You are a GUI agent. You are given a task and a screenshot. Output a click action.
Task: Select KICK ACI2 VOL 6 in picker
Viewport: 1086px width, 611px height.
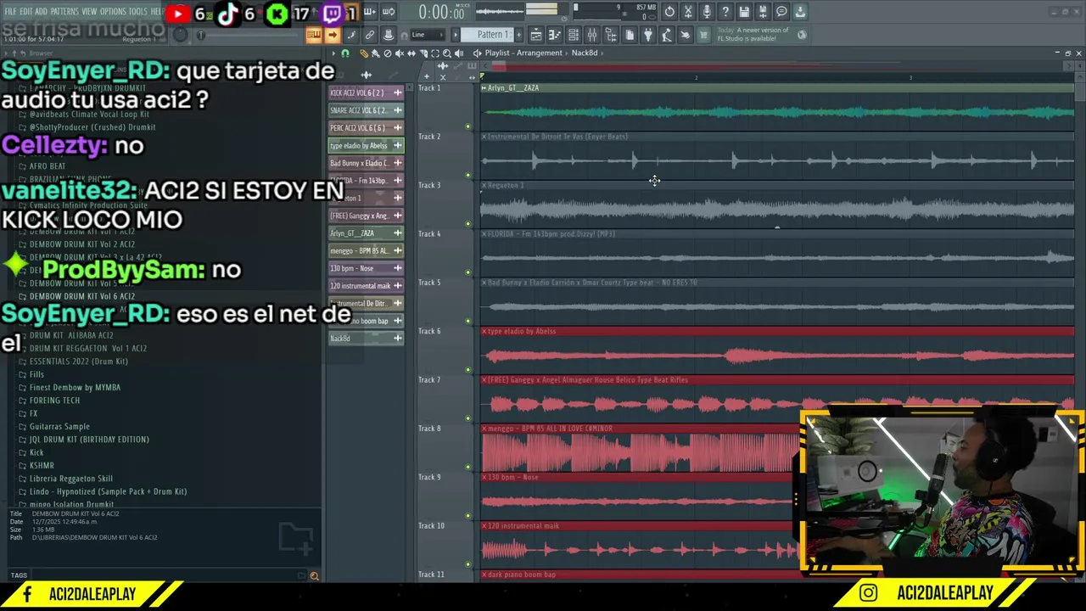click(366, 92)
